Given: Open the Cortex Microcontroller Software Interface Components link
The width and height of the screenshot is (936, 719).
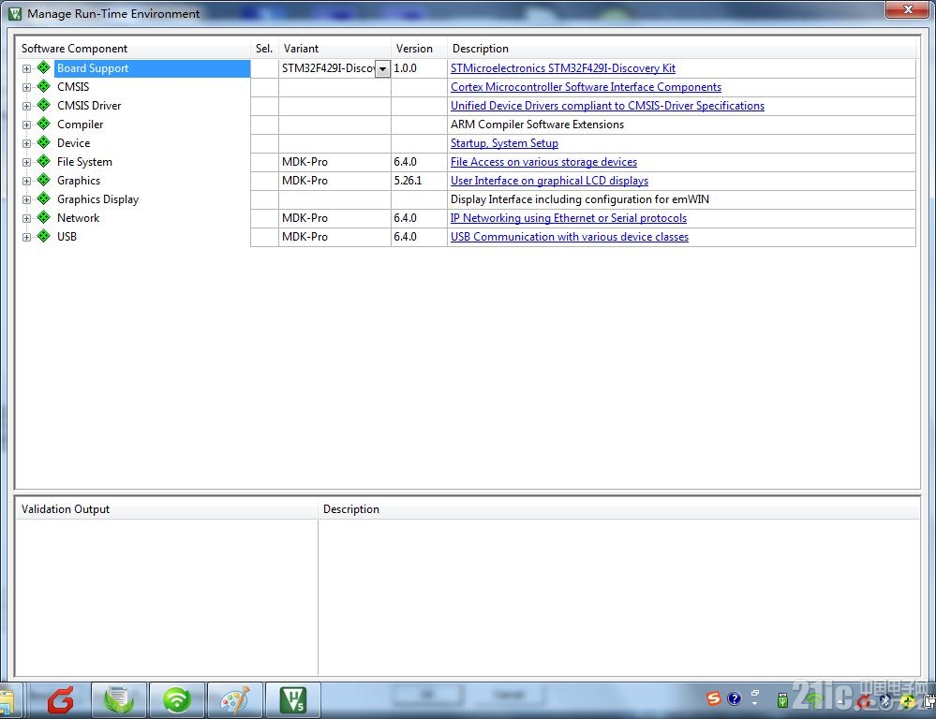Looking at the screenshot, I should pyautogui.click(x=586, y=87).
